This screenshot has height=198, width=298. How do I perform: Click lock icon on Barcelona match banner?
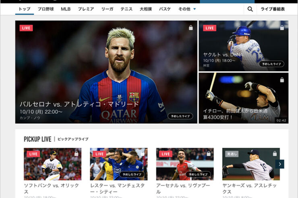coord(191,28)
